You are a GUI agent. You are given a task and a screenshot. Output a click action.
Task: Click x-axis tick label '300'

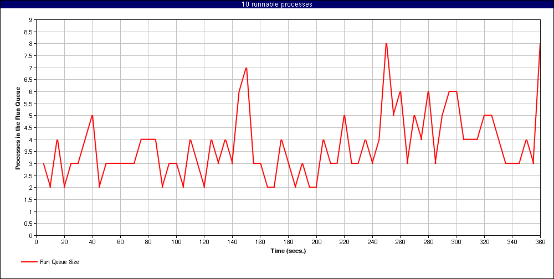click(x=456, y=242)
